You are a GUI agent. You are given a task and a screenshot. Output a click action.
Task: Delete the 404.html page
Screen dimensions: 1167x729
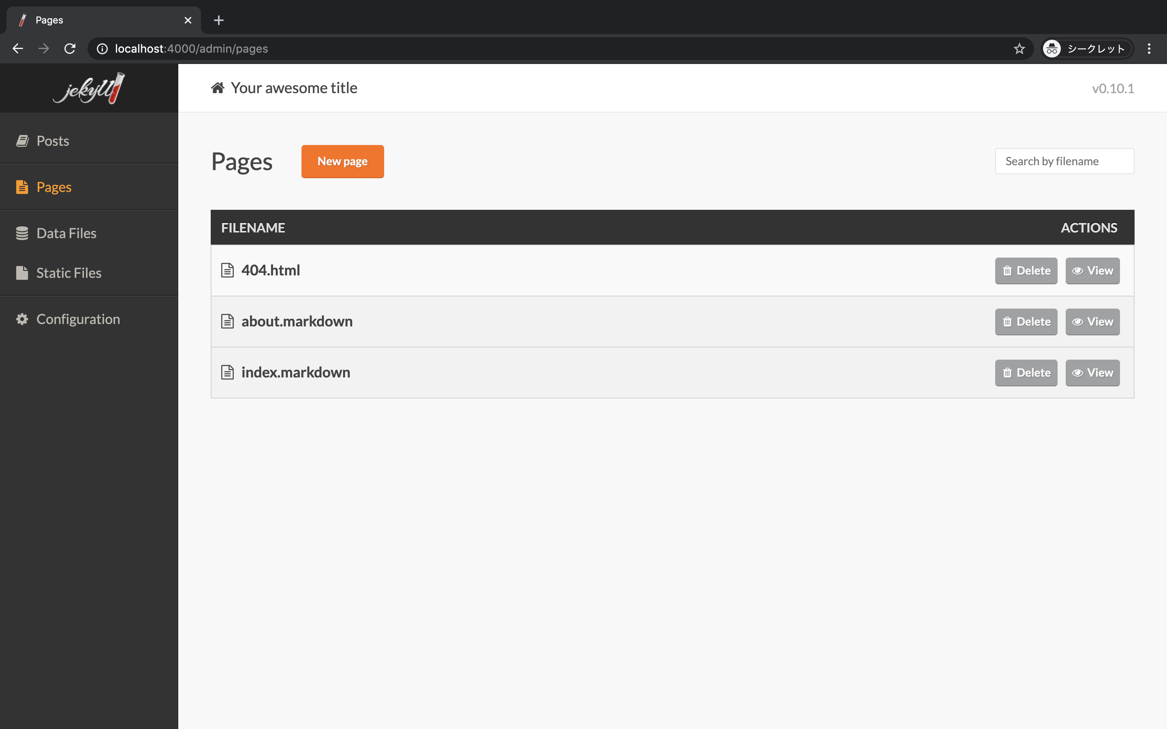(x=1026, y=271)
